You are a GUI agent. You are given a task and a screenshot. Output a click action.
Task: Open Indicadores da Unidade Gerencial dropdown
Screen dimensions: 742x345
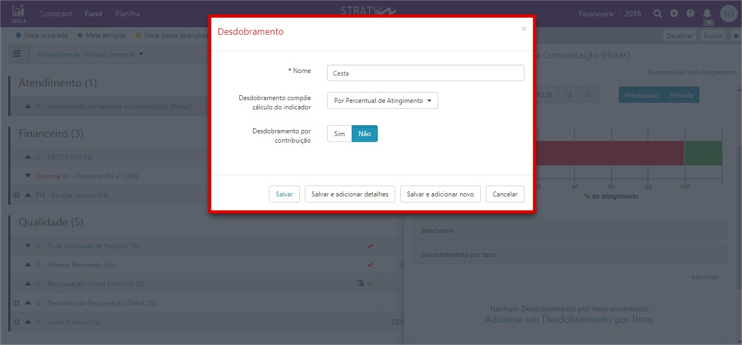pyautogui.click(x=91, y=54)
